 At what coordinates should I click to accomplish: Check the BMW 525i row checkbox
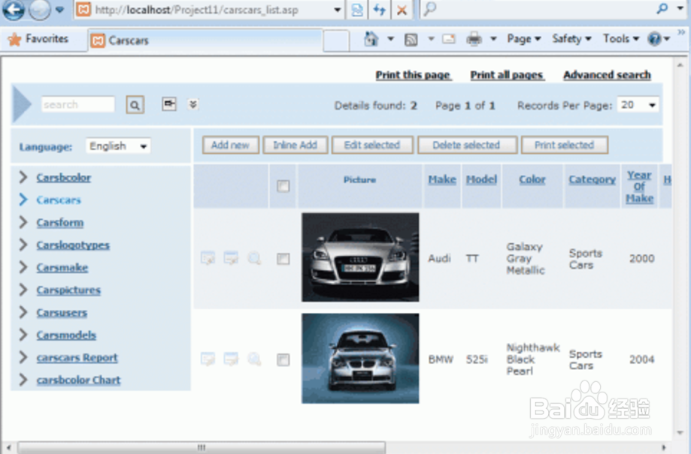[x=283, y=359]
